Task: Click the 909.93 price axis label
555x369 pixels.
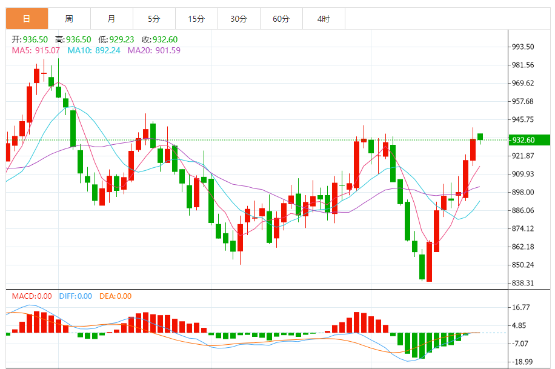Action: tap(523, 174)
